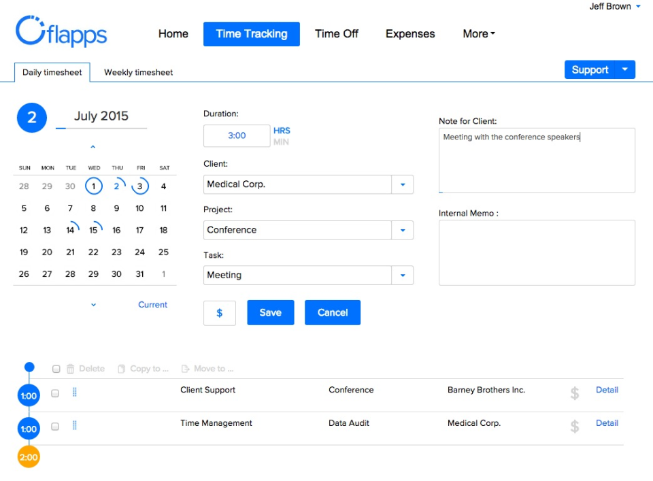
Task: Click the Meeting task field
Action: pyautogui.click(x=297, y=276)
